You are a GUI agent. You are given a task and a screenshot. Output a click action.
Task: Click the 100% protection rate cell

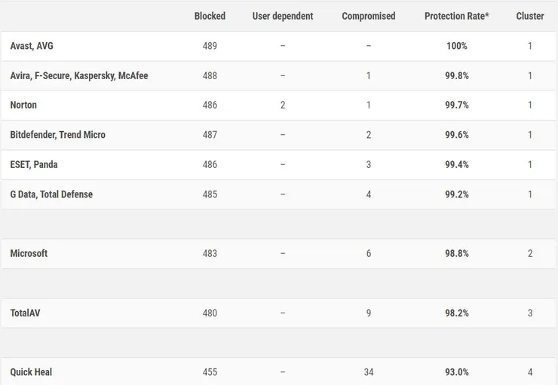[456, 46]
